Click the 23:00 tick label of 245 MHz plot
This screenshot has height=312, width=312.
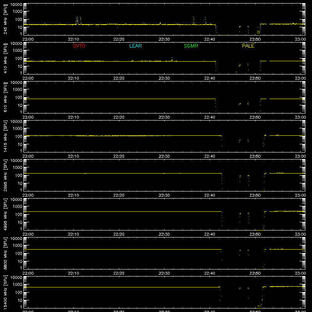click(300, 39)
